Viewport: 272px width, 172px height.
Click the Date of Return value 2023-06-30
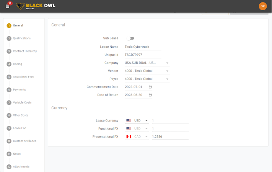coord(134,95)
